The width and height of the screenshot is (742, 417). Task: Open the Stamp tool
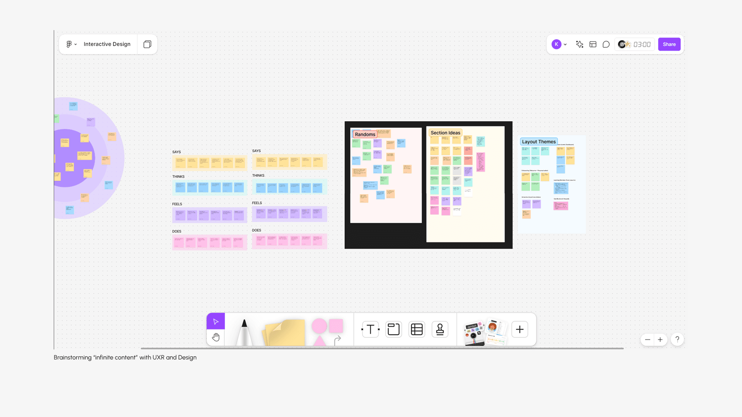(x=440, y=329)
